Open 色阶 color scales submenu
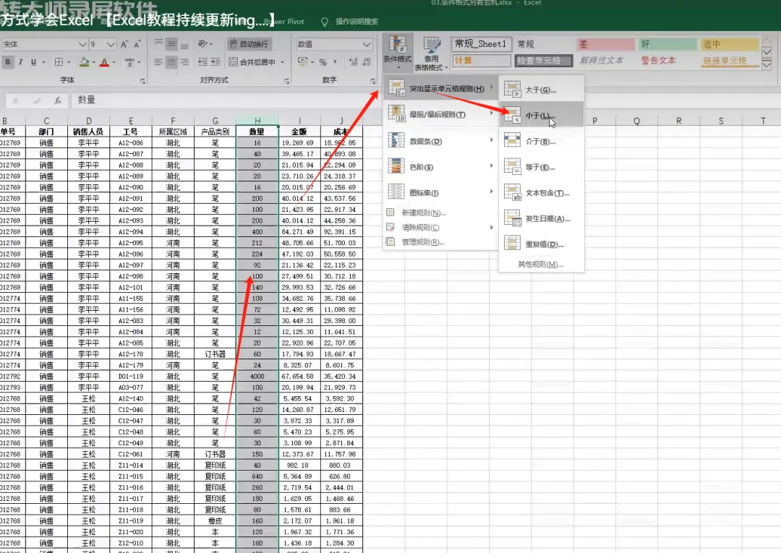 (440, 167)
